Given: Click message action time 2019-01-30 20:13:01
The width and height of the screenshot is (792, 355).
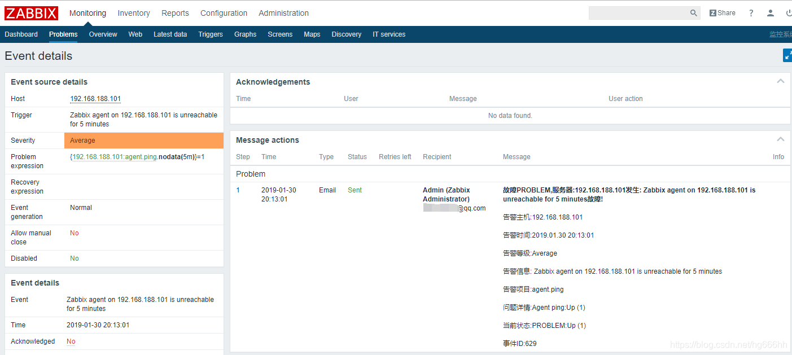Looking at the screenshot, I should pyautogui.click(x=278, y=195).
